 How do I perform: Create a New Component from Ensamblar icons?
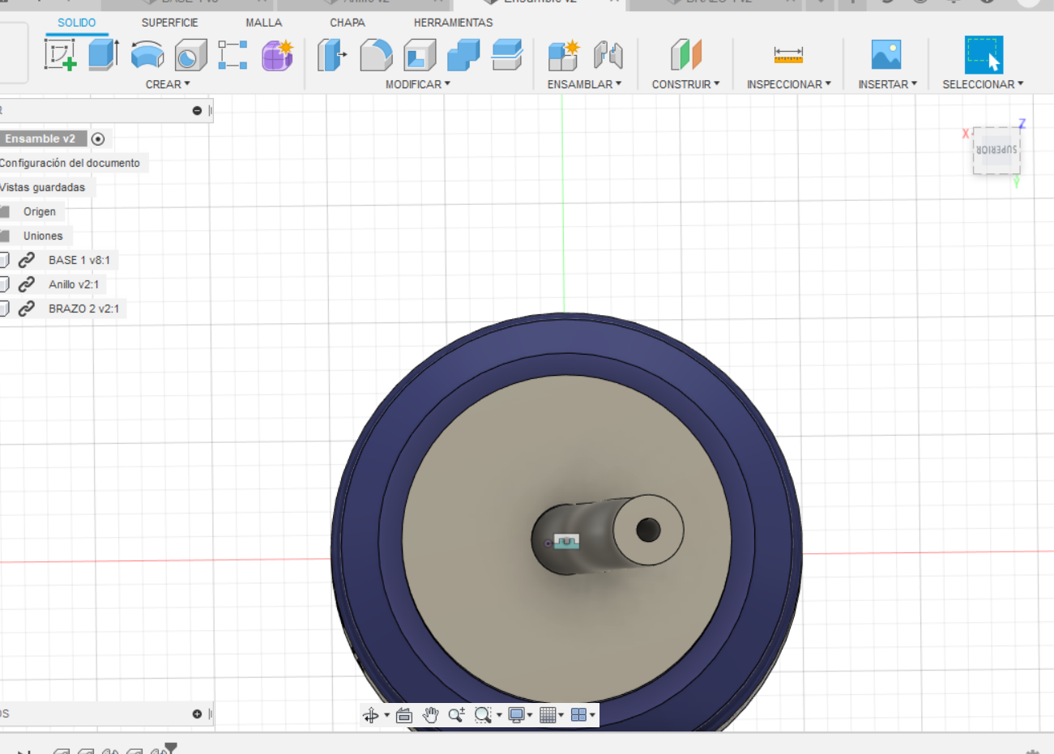tap(564, 55)
